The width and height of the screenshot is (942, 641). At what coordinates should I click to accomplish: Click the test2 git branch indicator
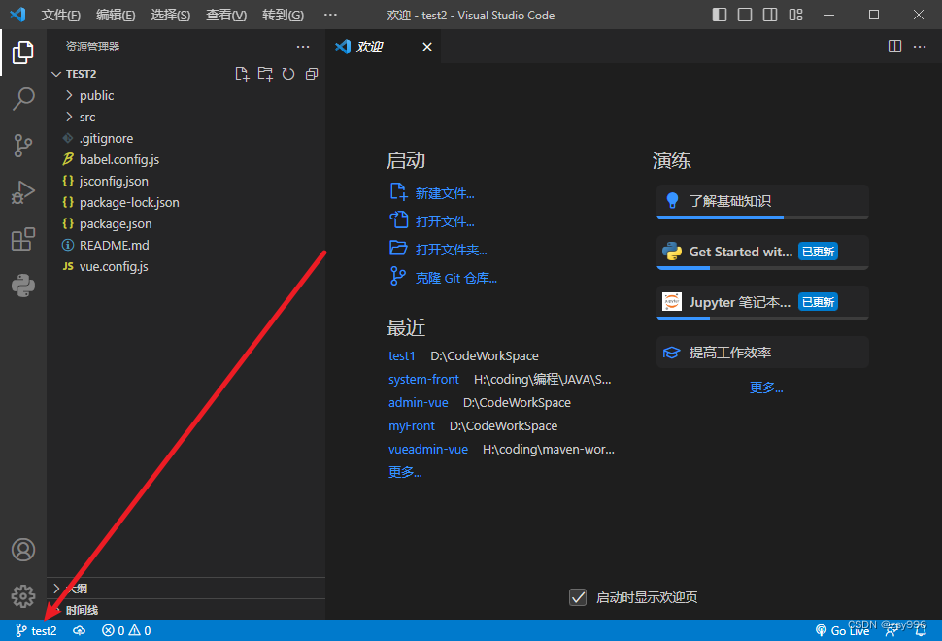[x=36, y=630]
